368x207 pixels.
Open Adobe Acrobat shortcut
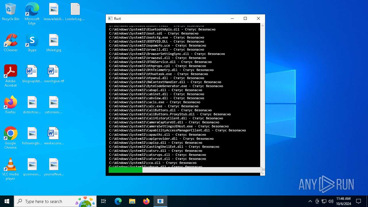click(x=11, y=76)
